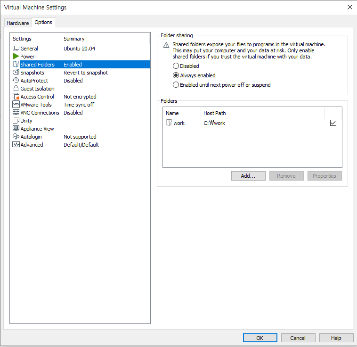Click the Settings column header
Viewport: 357px width, 347px height.
click(35, 39)
